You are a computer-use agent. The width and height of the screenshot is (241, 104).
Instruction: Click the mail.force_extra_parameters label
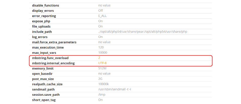point(54,42)
